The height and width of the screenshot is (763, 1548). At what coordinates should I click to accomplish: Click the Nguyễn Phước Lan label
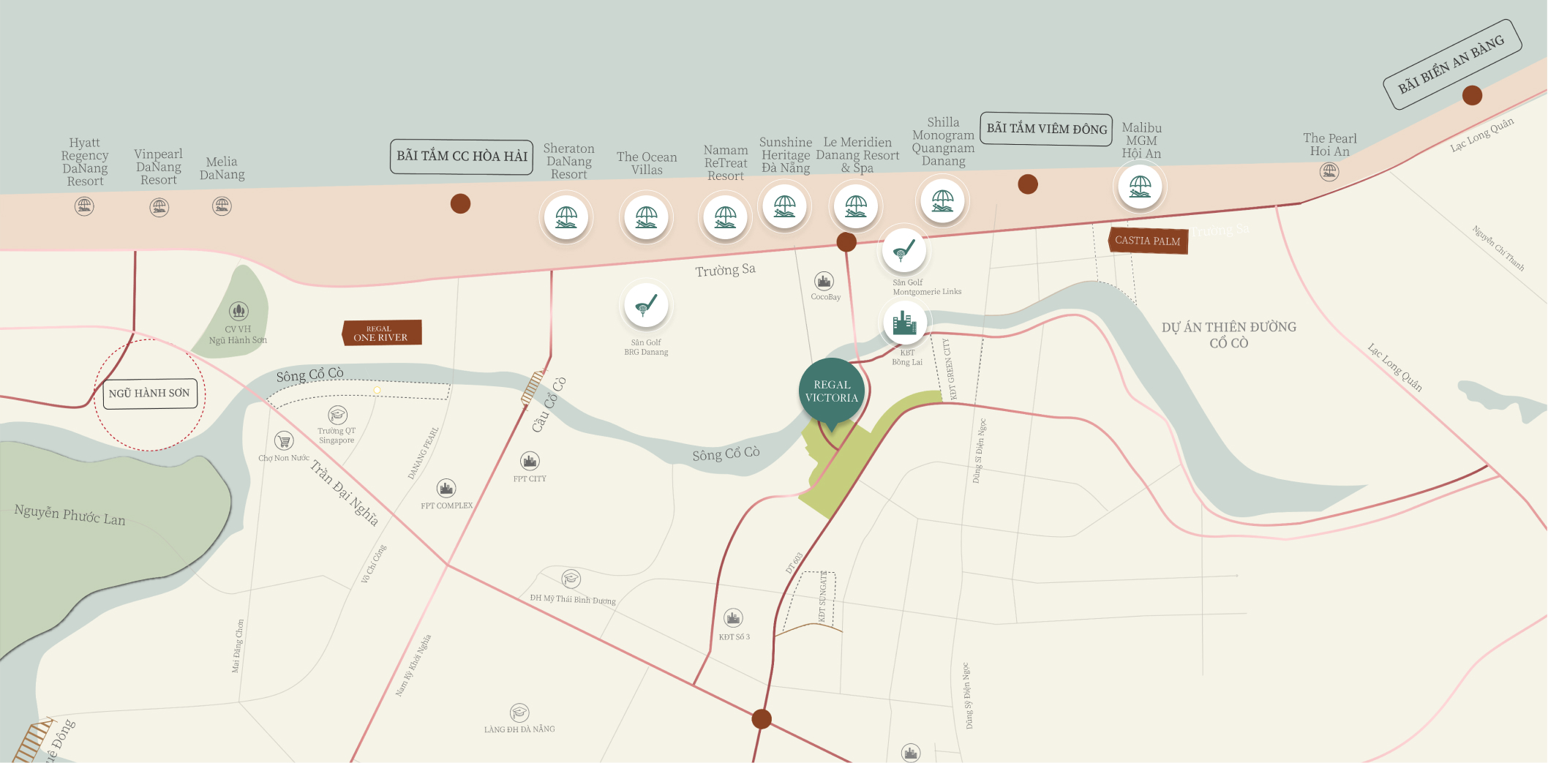(70, 515)
